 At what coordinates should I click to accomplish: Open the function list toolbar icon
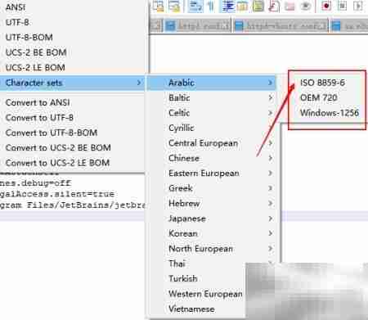[x=274, y=6]
